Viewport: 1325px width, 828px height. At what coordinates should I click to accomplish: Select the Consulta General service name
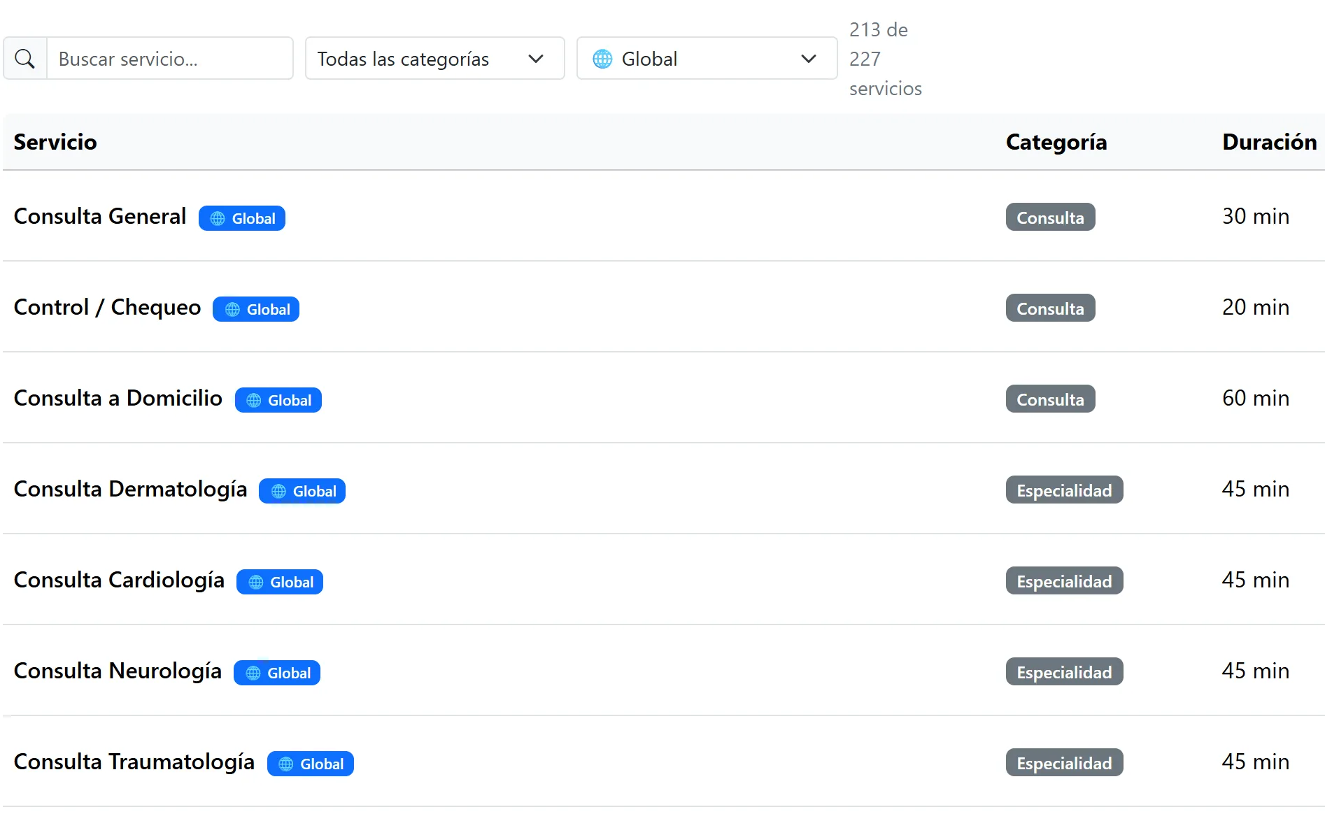pyautogui.click(x=100, y=216)
